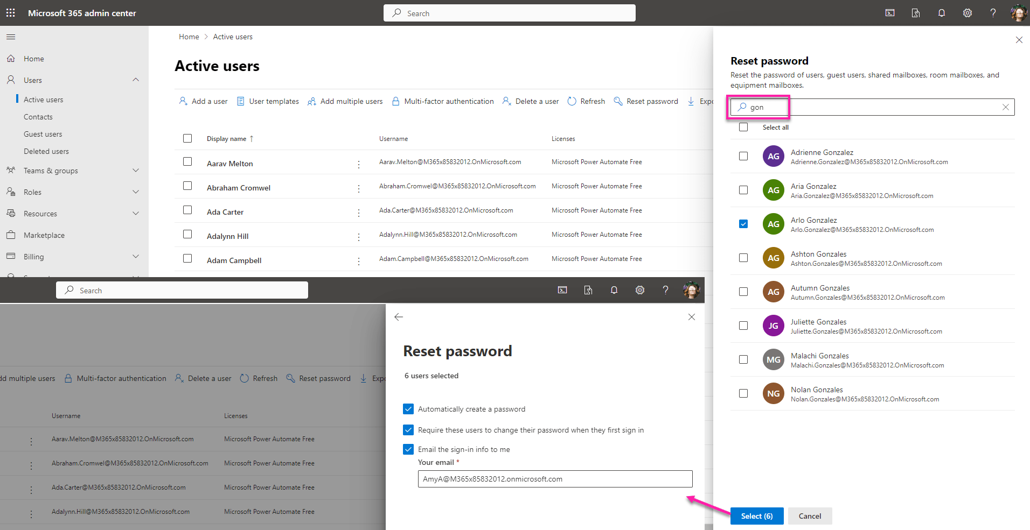
Task: Disable Automatically create a password
Action: [408, 409]
